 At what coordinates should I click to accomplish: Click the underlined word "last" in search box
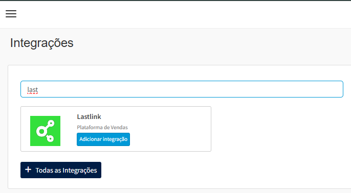pyautogui.click(x=32, y=89)
